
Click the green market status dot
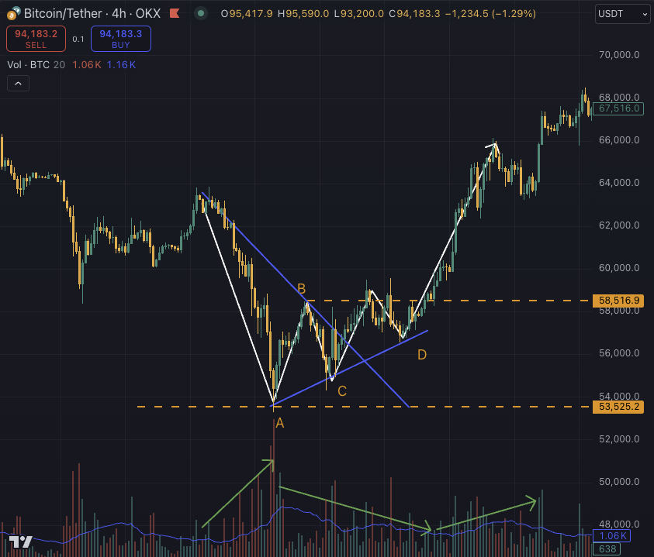[x=201, y=13]
